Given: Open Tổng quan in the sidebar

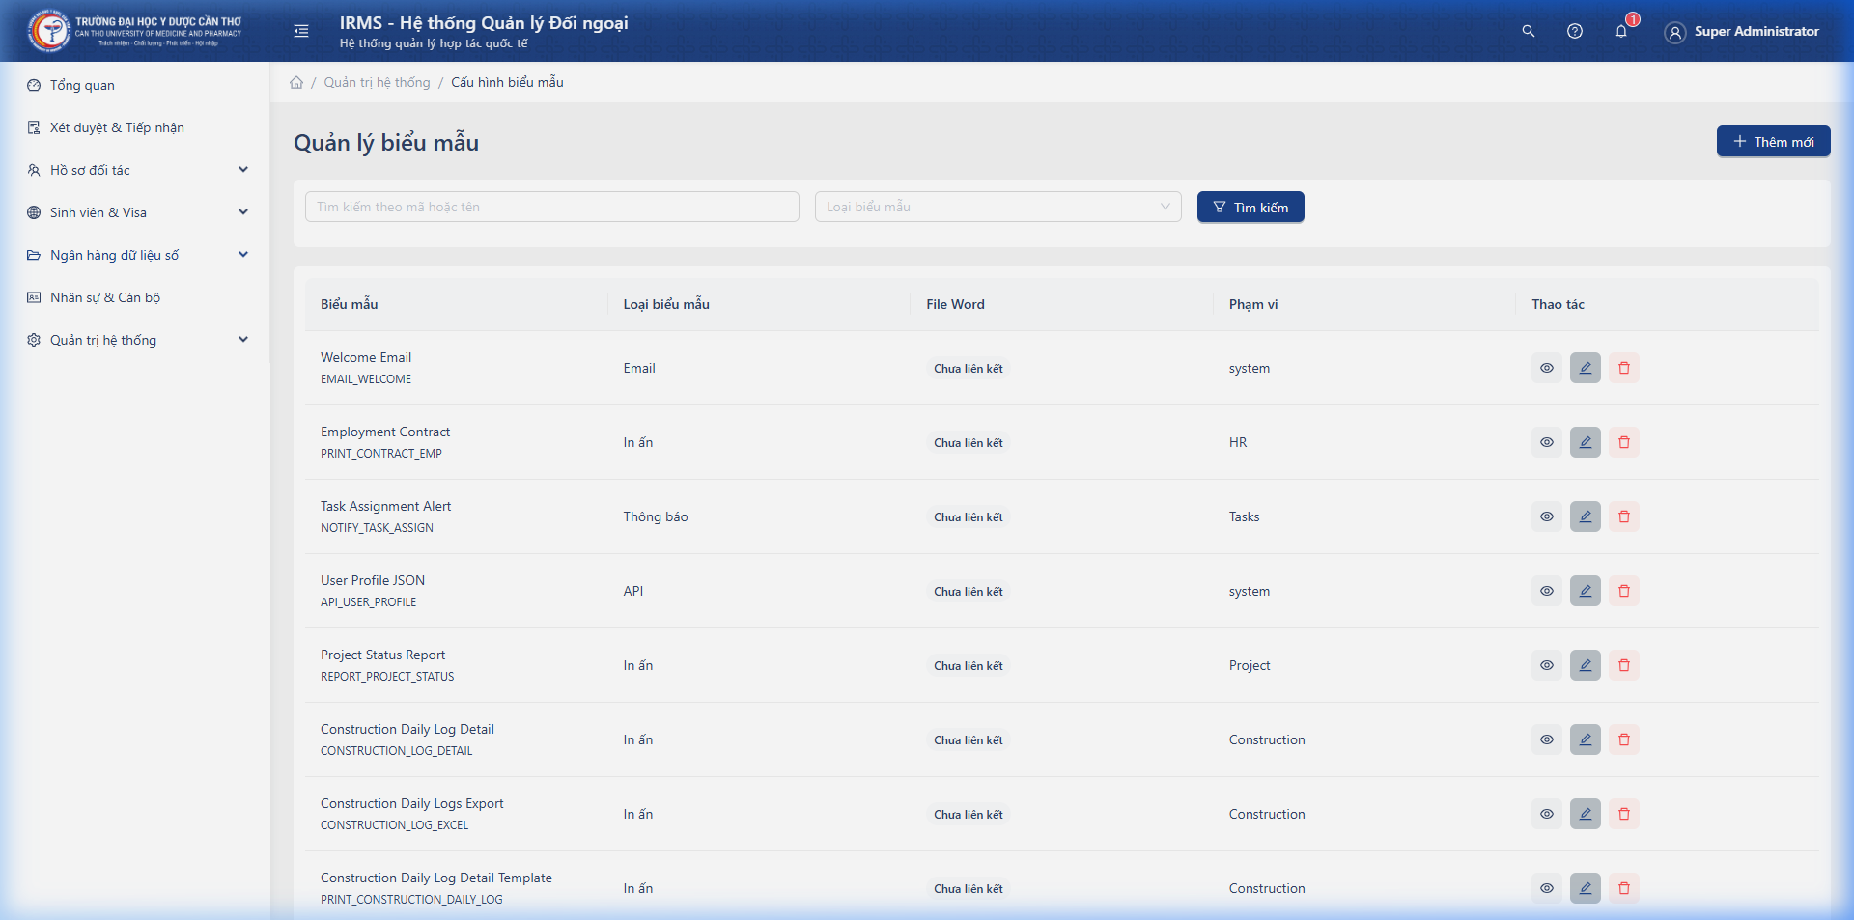Looking at the screenshot, I should 82,85.
